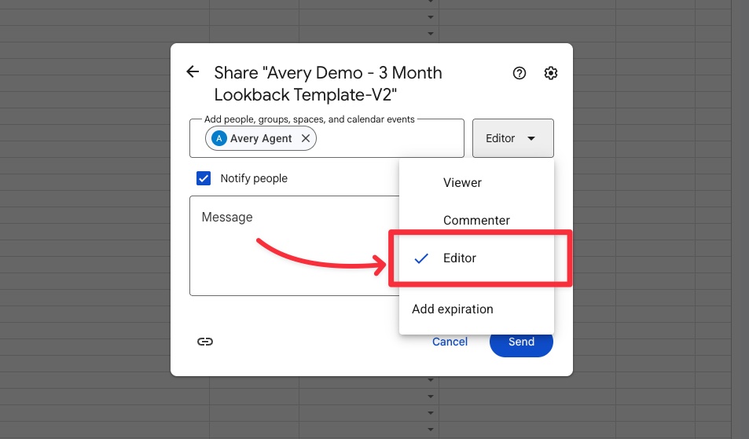This screenshot has width=749, height=439.
Task: Uncheck the Notify people checkbox
Action: (x=204, y=178)
